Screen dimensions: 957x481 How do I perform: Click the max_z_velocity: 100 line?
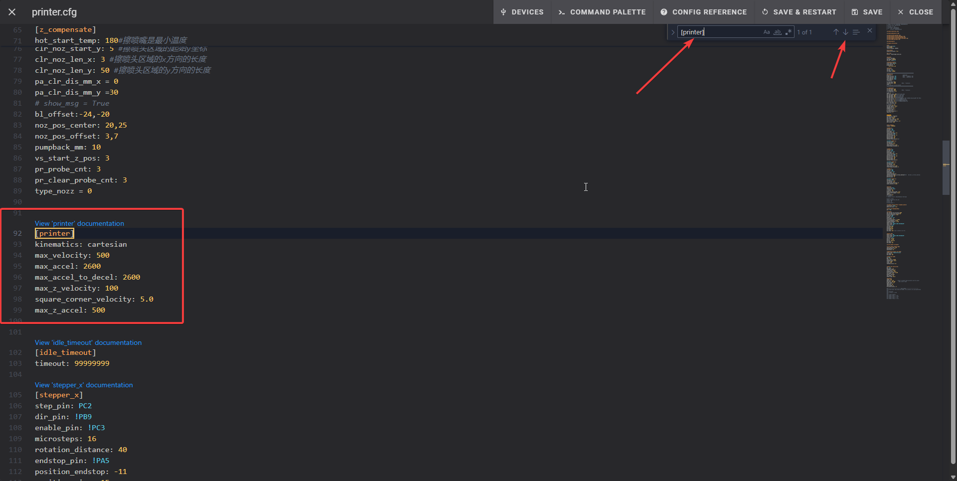[x=77, y=288]
